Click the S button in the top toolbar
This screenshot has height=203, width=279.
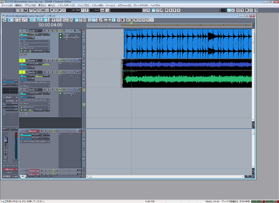coord(170,10)
